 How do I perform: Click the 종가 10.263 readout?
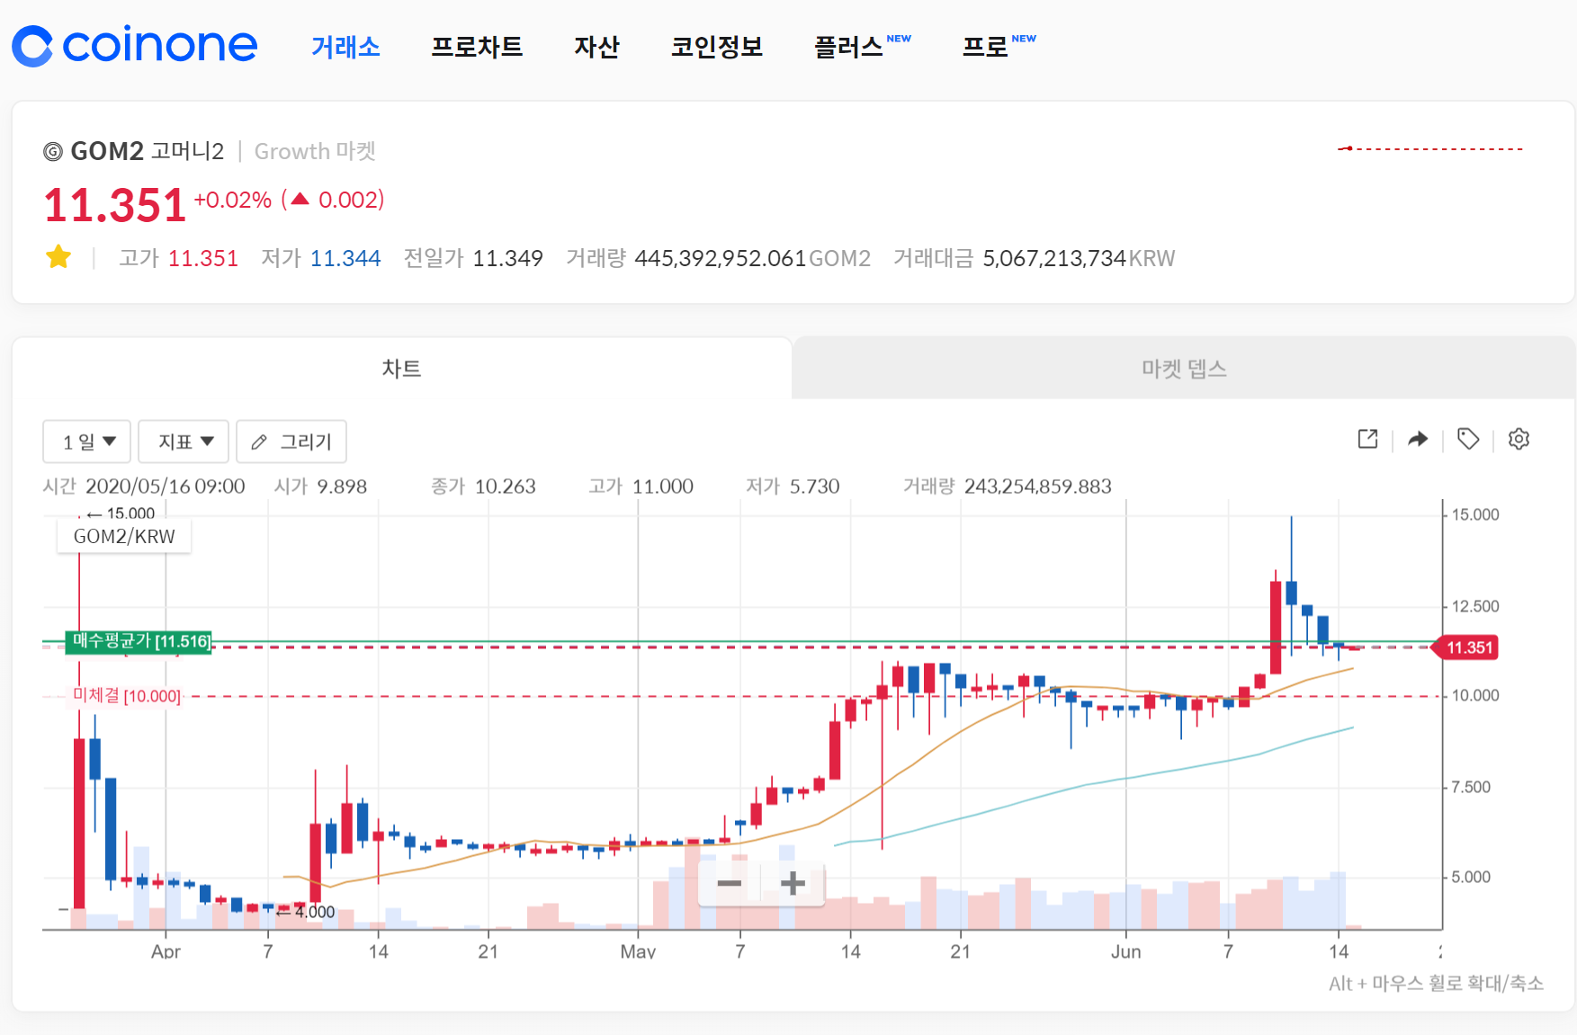(x=483, y=486)
